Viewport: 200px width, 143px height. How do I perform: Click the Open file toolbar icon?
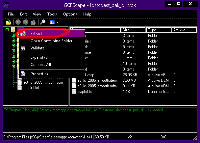tap(9, 22)
